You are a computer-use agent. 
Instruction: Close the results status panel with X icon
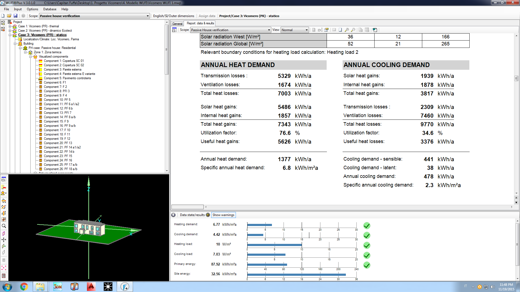coord(173,215)
